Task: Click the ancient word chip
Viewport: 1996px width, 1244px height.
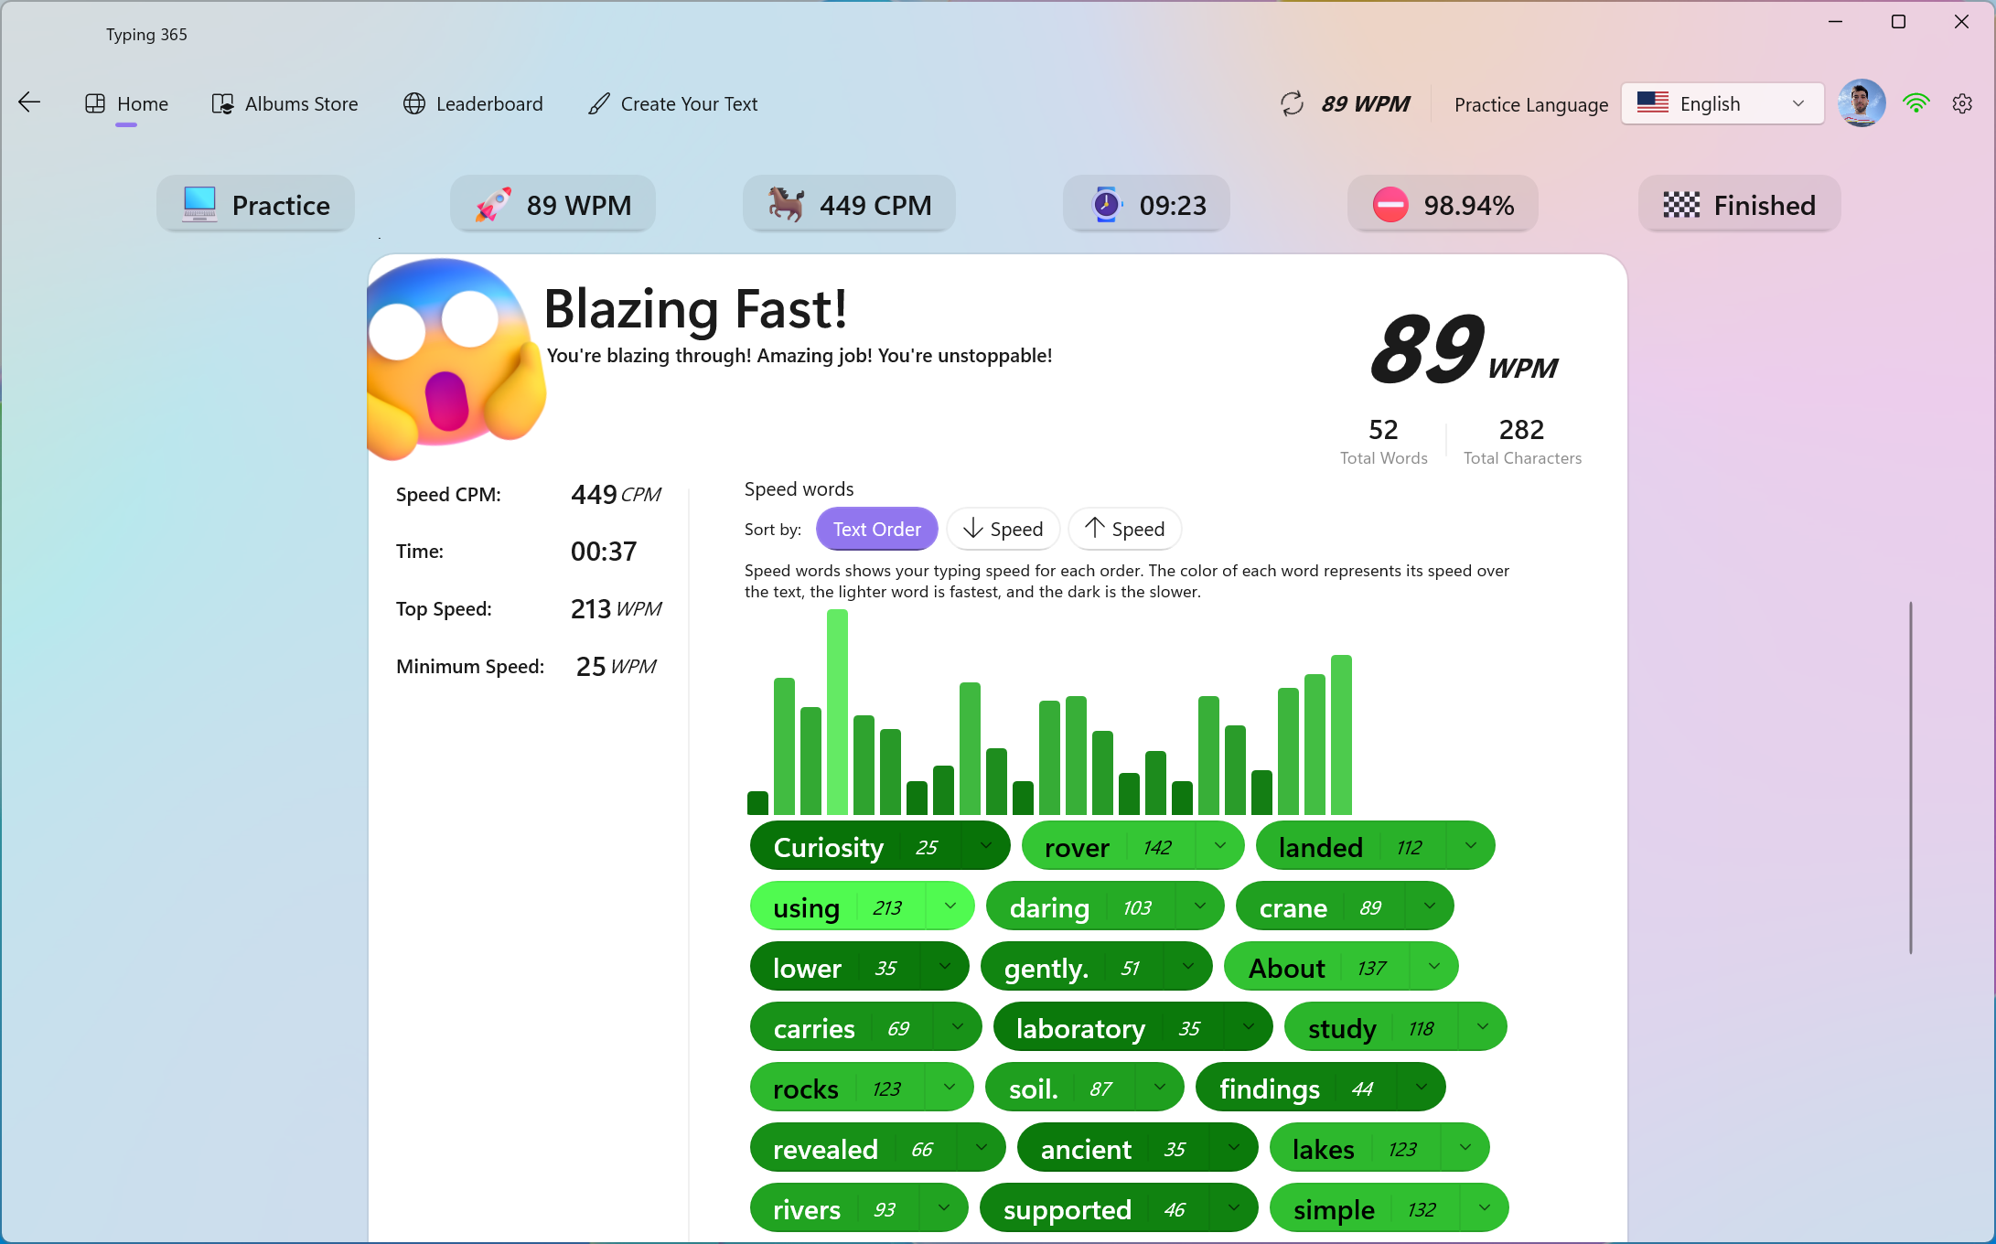Action: pos(1137,1148)
